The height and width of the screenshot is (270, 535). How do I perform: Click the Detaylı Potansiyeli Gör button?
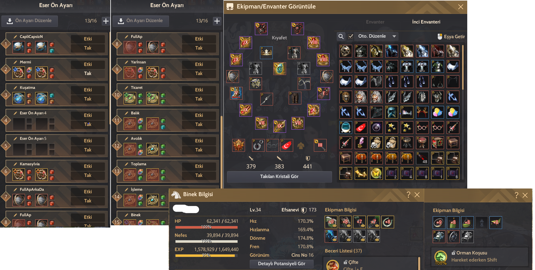(282, 264)
